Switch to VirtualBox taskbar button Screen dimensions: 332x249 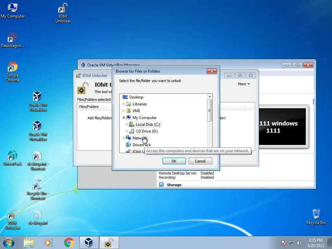(89, 243)
